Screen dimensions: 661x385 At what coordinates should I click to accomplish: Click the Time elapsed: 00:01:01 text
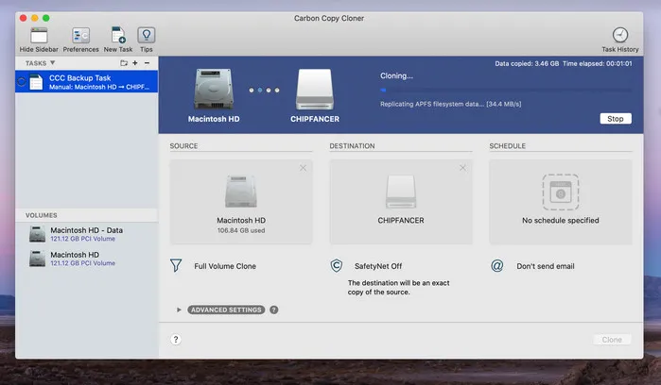tap(598, 63)
